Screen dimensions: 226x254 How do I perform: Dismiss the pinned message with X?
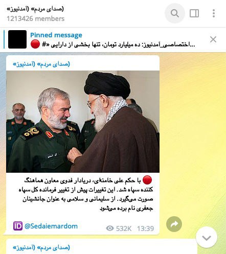pyautogui.click(x=213, y=39)
